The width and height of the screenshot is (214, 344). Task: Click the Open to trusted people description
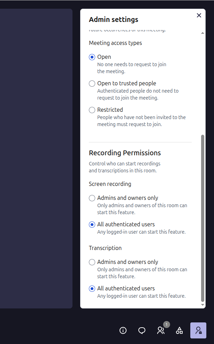pyautogui.click(x=138, y=94)
